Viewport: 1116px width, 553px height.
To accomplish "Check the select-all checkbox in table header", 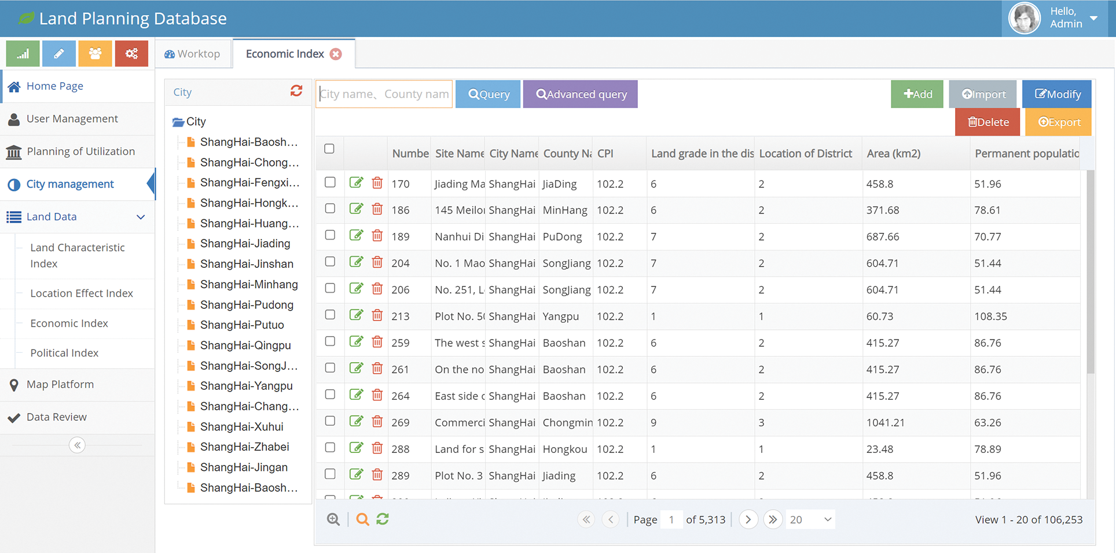I will tap(329, 149).
